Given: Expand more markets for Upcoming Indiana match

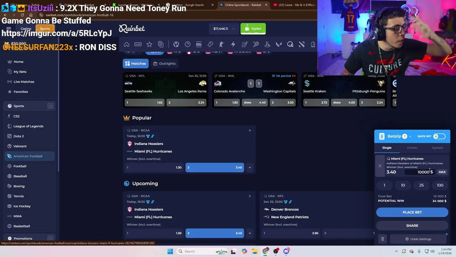Looking at the screenshot, I should pyautogui.click(x=250, y=233).
